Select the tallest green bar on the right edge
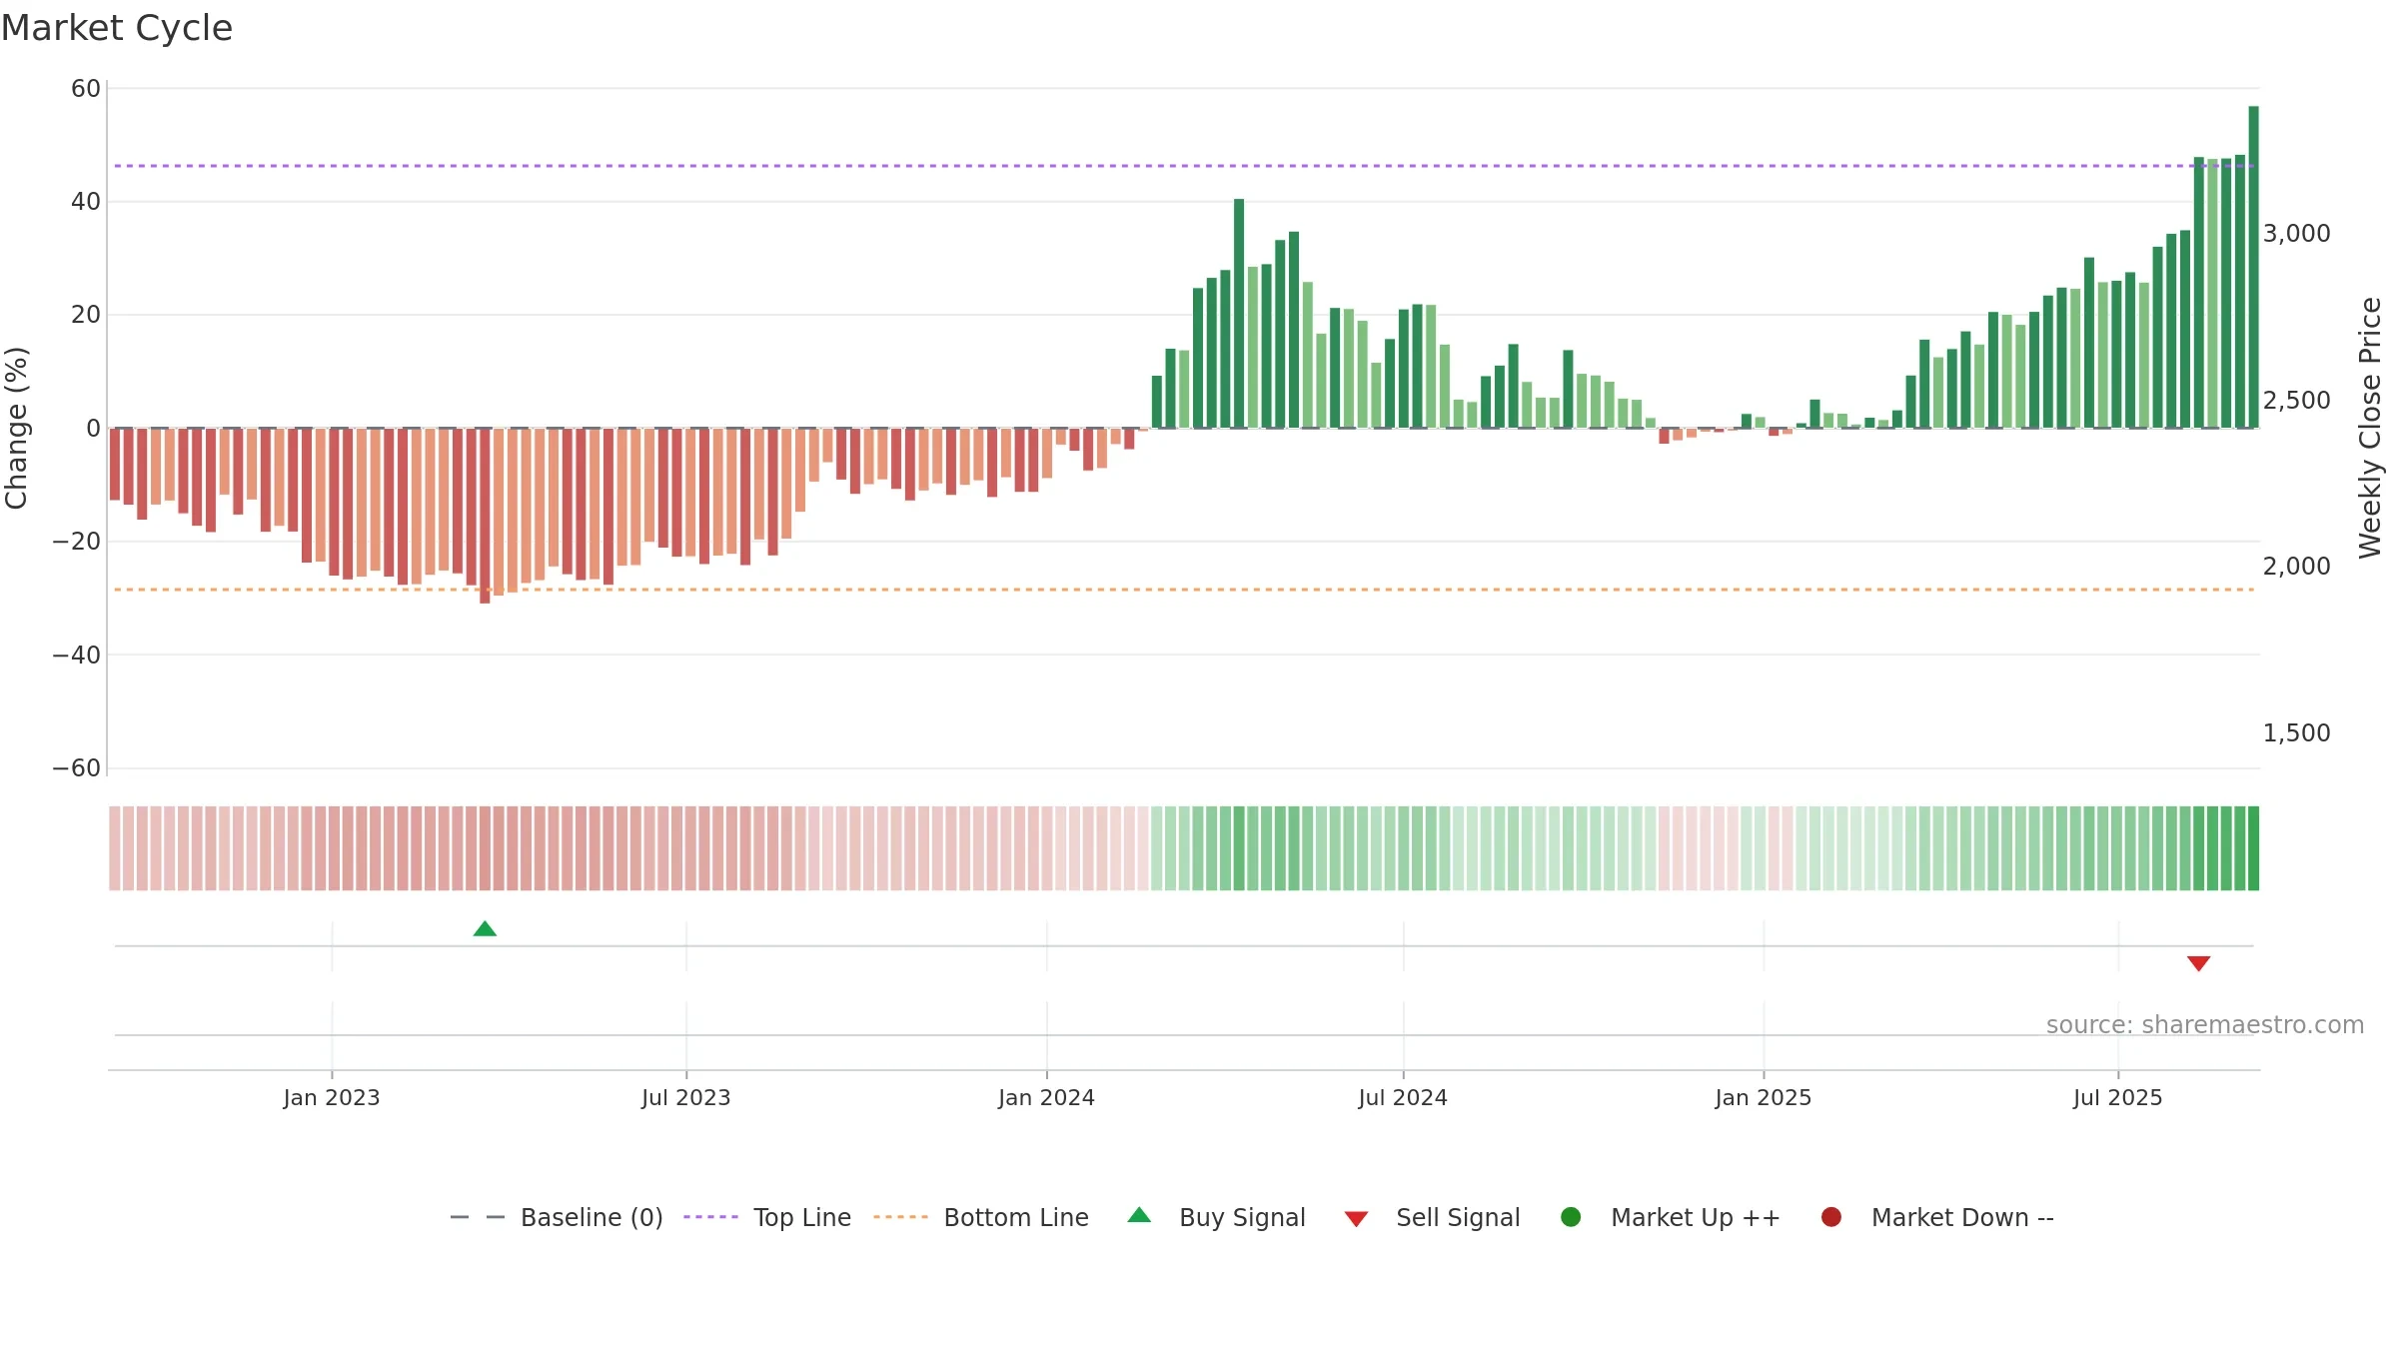Viewport: 2398px width, 1349px height. click(x=2253, y=267)
